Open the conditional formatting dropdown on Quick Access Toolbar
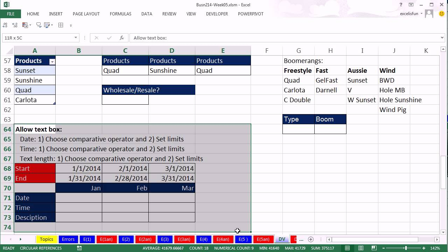This screenshot has height=252, width=448. coord(31,25)
